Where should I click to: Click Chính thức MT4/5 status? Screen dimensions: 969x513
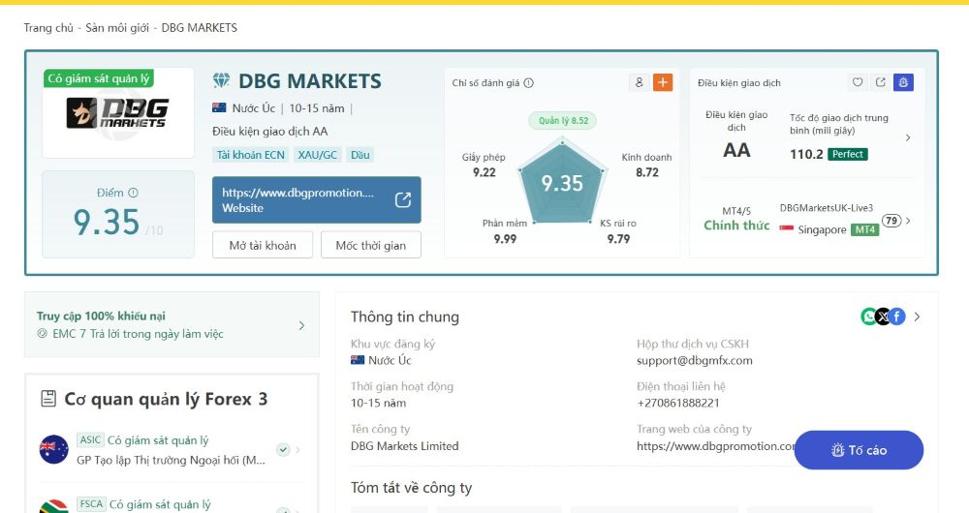point(736,226)
